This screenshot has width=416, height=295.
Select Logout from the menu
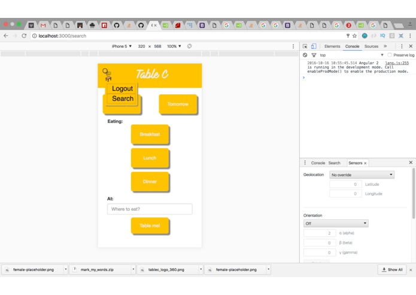122,88
